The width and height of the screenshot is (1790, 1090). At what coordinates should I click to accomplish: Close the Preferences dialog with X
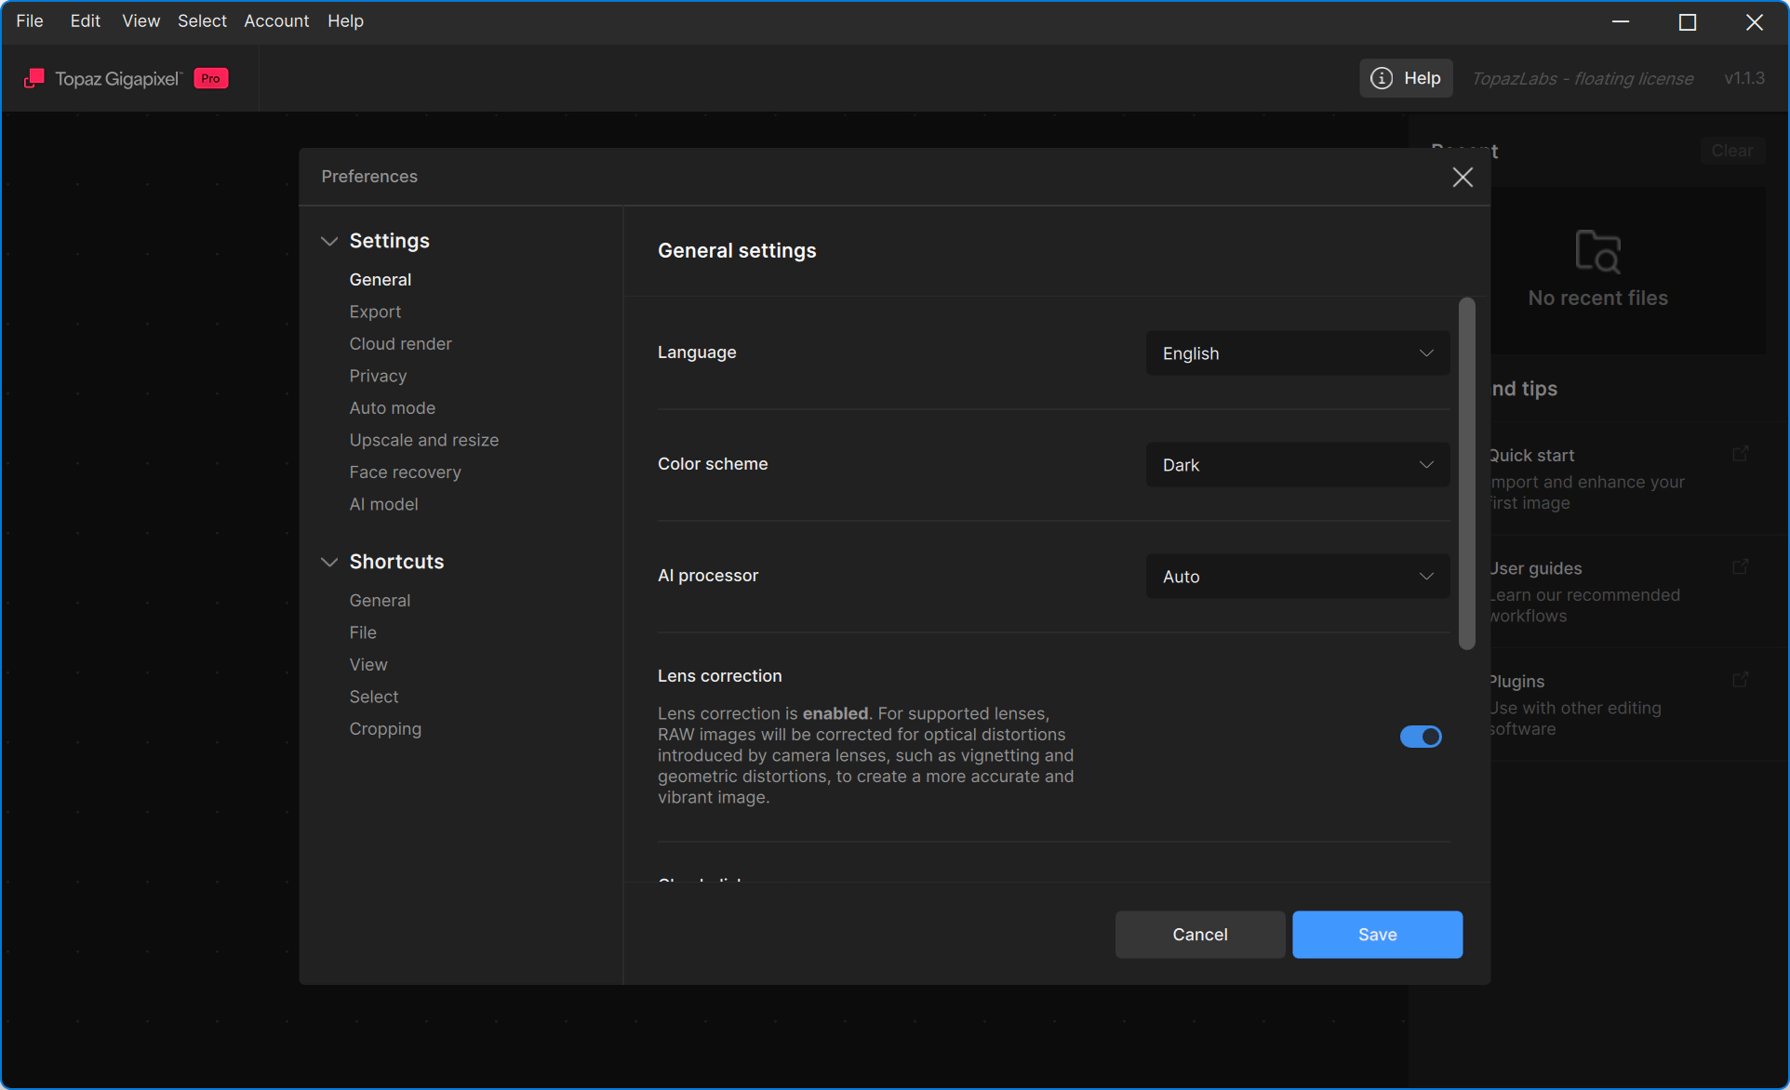(x=1462, y=178)
